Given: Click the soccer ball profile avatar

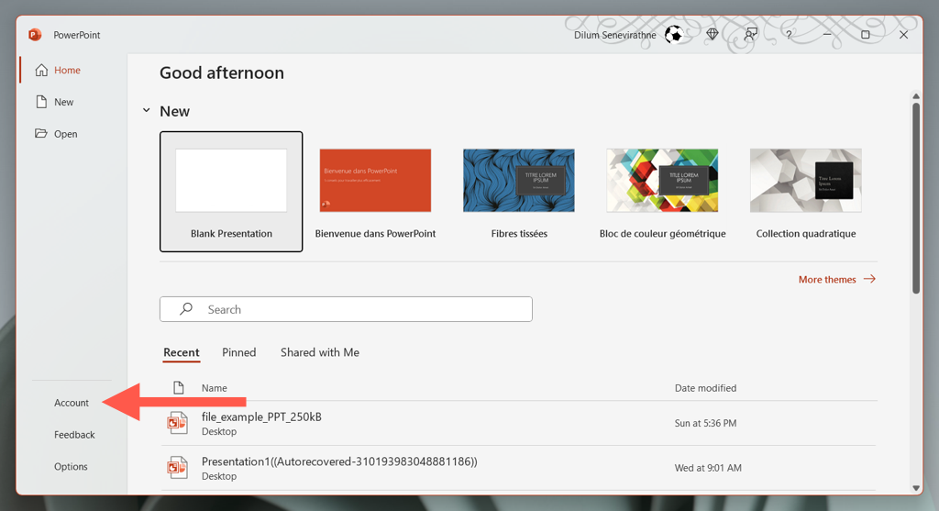Looking at the screenshot, I should click(674, 35).
